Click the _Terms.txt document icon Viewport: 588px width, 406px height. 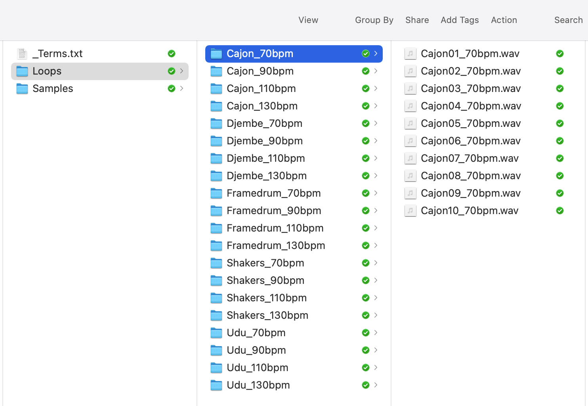click(22, 54)
